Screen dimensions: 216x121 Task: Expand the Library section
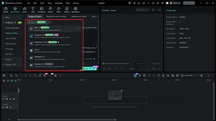click(4, 59)
